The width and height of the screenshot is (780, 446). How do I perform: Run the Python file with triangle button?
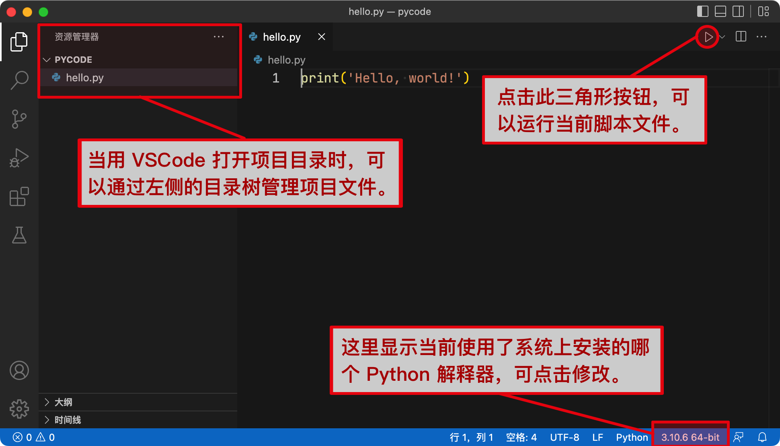tap(708, 37)
